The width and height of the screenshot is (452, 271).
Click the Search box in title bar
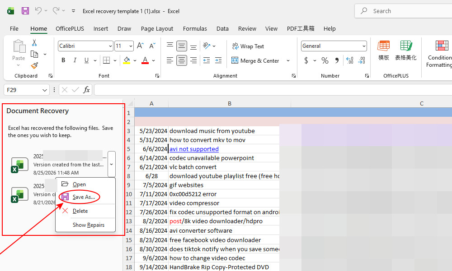pos(404,11)
